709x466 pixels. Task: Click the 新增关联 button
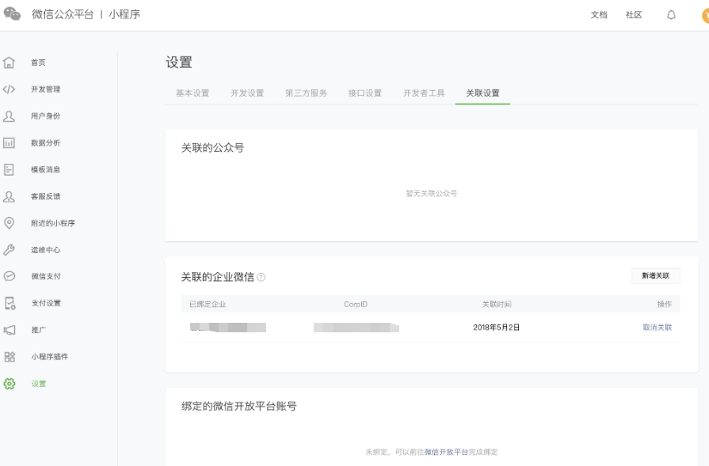(x=658, y=275)
